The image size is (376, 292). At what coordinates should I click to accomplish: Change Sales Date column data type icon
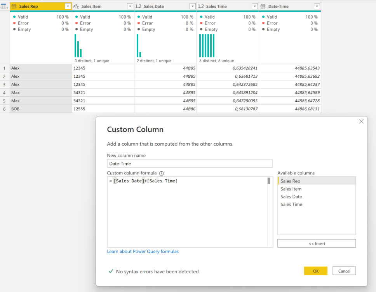click(138, 7)
